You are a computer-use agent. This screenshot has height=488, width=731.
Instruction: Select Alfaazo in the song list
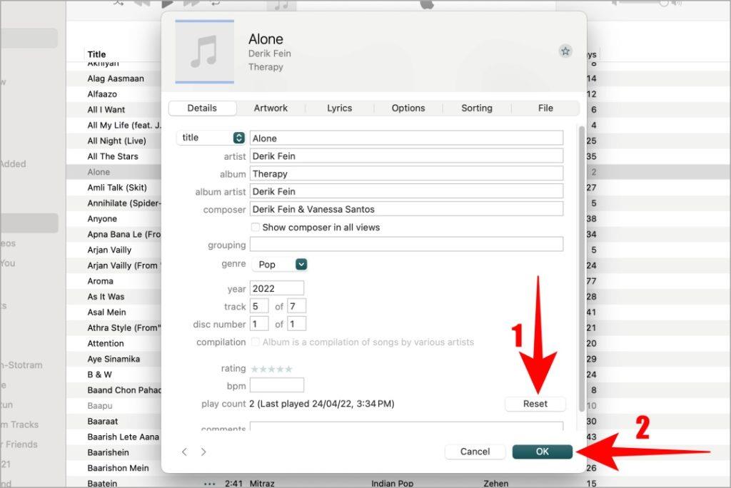[102, 94]
